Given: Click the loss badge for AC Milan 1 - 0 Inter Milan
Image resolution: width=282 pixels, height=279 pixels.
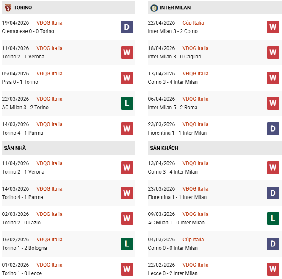Looking at the screenshot, I should click(x=273, y=218).
